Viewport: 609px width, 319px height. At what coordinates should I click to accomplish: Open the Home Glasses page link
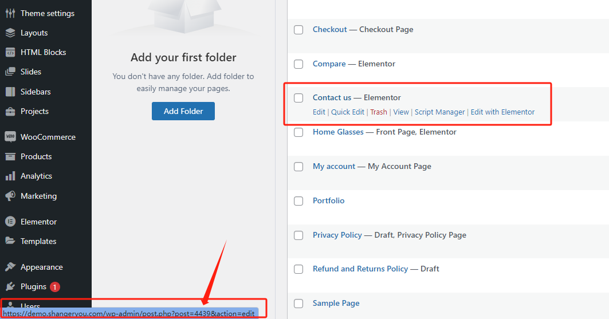pyautogui.click(x=338, y=132)
